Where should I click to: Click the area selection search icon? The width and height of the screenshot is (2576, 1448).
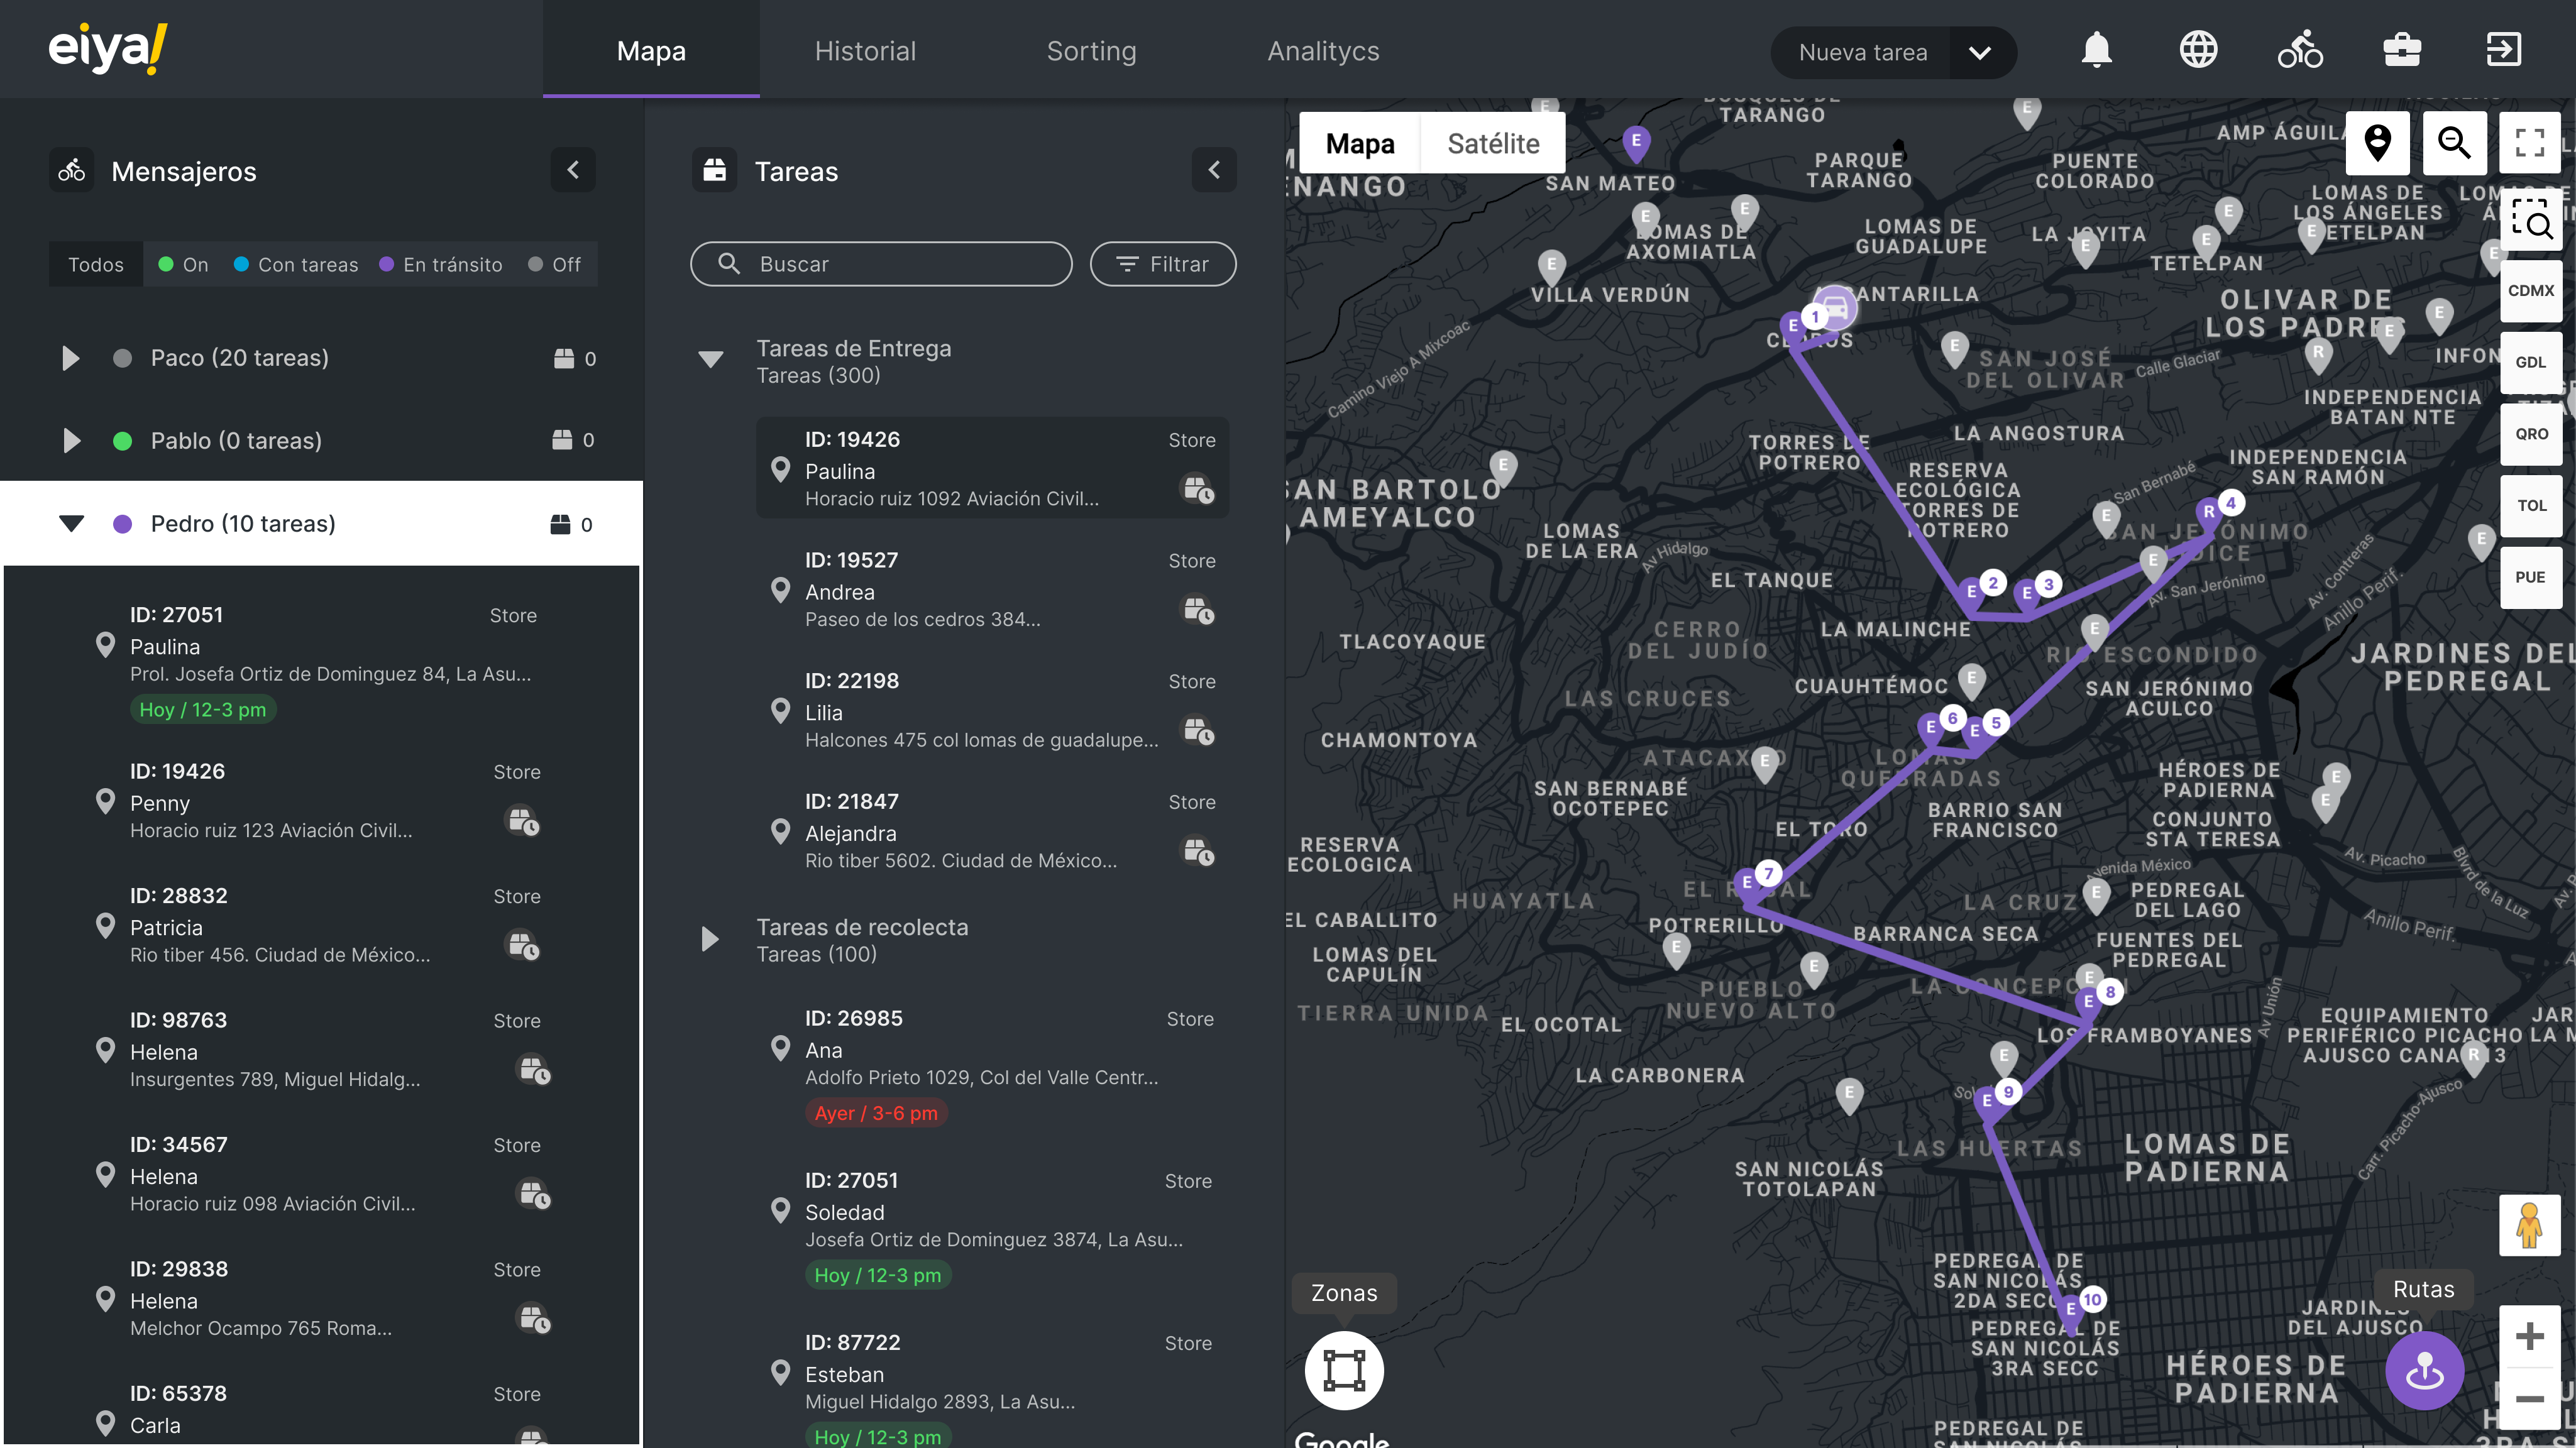click(2530, 219)
